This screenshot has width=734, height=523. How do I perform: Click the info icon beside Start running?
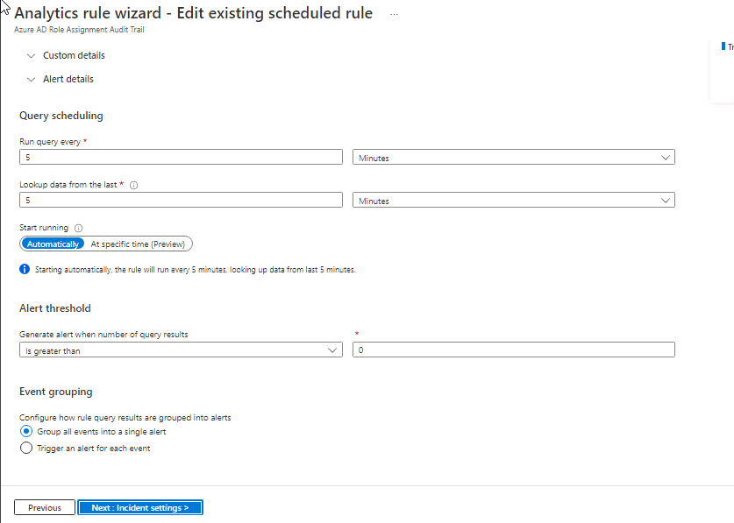pos(79,229)
